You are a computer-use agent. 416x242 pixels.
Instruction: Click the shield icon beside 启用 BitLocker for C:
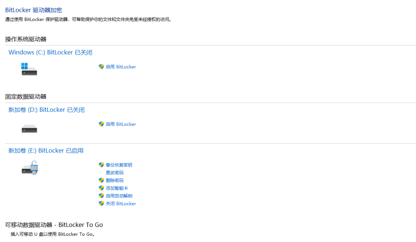pos(101,67)
